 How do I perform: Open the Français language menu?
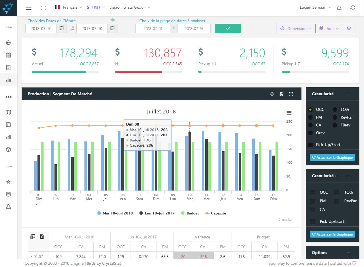point(70,7)
